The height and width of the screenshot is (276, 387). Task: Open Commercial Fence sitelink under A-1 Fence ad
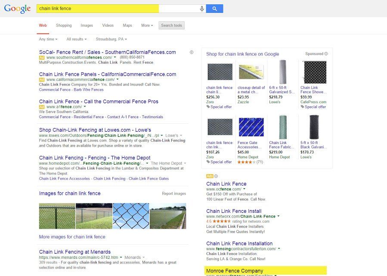pos(55,117)
